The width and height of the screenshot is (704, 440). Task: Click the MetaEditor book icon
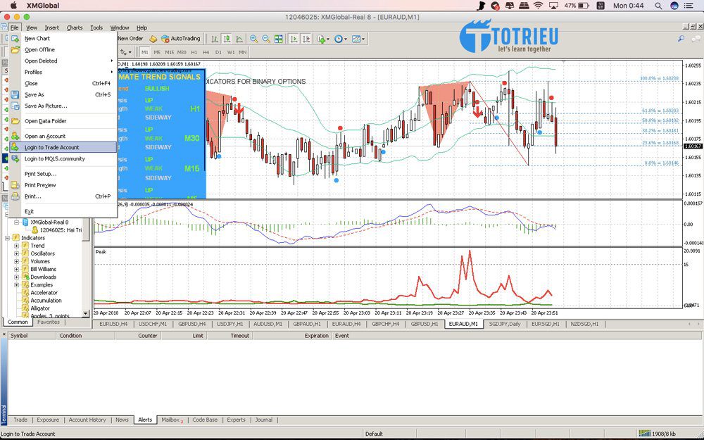pos(153,39)
